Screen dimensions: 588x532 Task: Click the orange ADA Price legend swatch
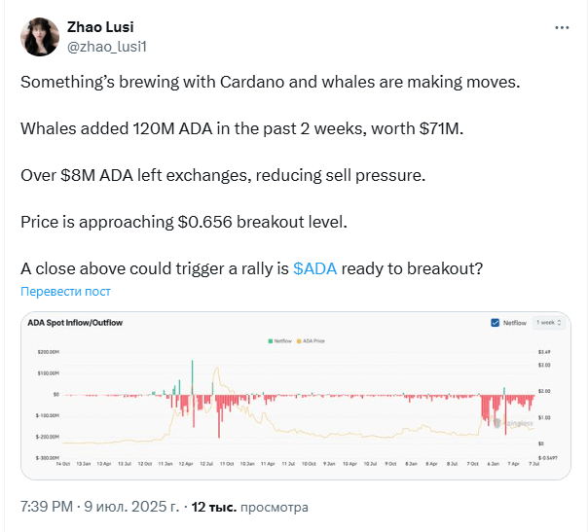(299, 340)
